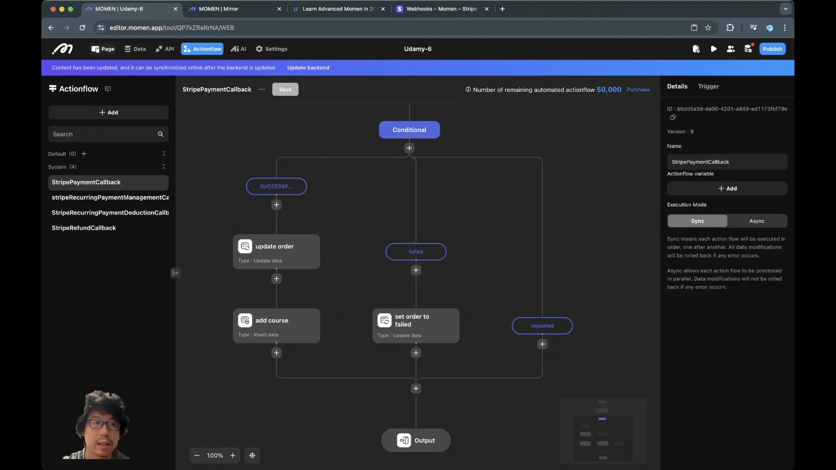Edit the Name field StripePaymentCallback
836x470 pixels.
727,162
